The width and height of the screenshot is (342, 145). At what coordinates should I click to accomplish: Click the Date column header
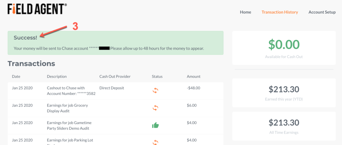pyautogui.click(x=16, y=76)
